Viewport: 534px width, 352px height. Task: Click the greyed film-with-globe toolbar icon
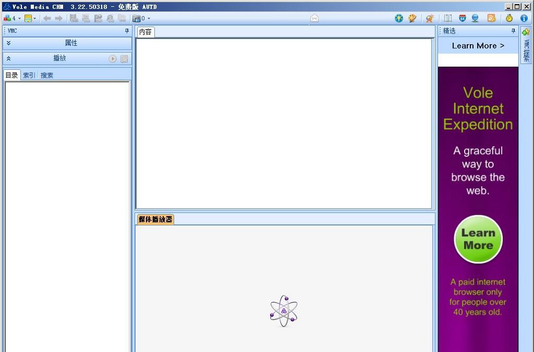[99, 18]
